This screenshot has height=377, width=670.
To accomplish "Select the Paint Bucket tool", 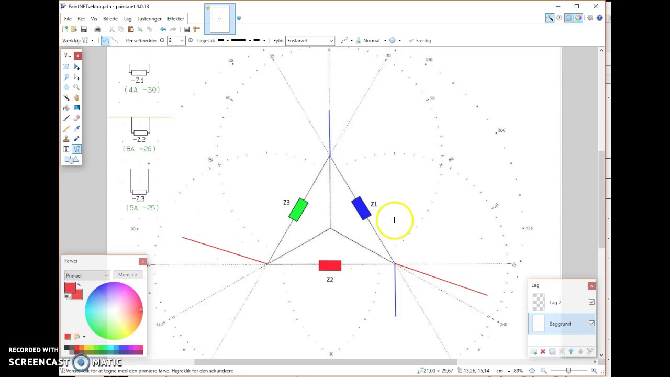I will [66, 108].
